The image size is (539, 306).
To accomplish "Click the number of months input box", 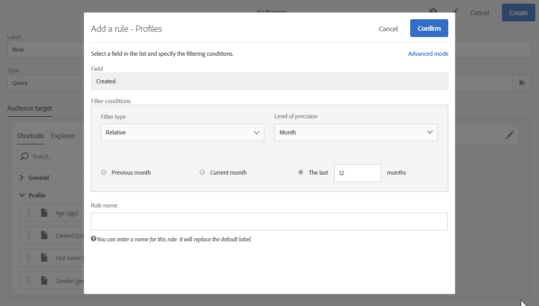I will [x=357, y=173].
